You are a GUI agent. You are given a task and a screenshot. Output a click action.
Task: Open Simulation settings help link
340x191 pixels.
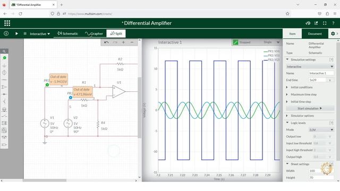(331, 59)
